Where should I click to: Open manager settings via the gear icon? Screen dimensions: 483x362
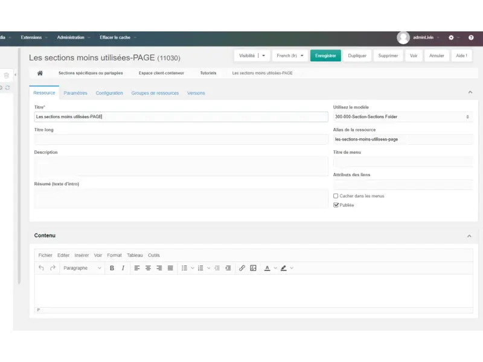coord(451,37)
